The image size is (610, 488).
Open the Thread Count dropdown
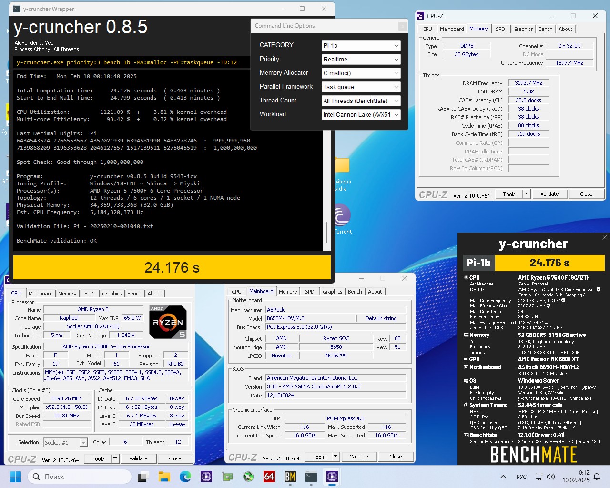[361, 101]
